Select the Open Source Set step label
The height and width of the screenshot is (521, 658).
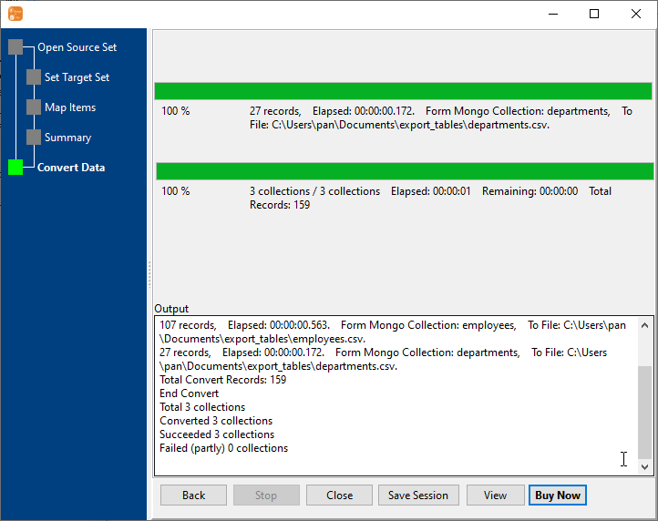click(x=77, y=47)
